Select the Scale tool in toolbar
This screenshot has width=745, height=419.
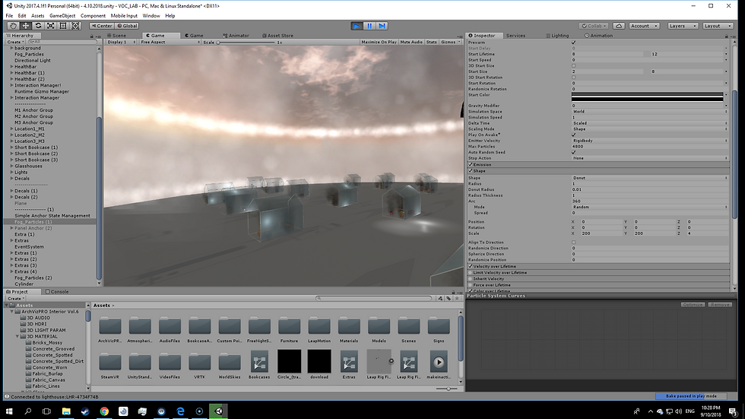click(50, 26)
